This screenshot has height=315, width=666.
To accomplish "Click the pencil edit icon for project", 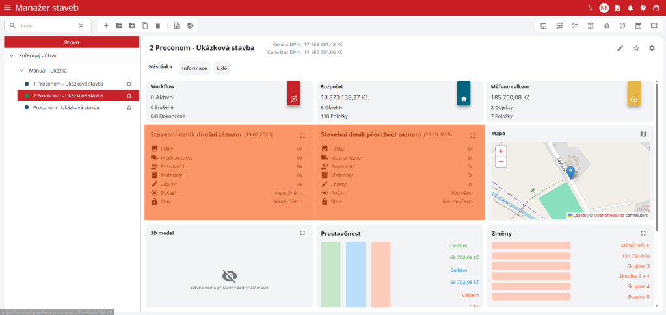I will pyautogui.click(x=620, y=48).
